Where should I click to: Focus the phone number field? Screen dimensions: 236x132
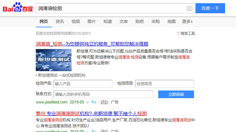(103, 94)
